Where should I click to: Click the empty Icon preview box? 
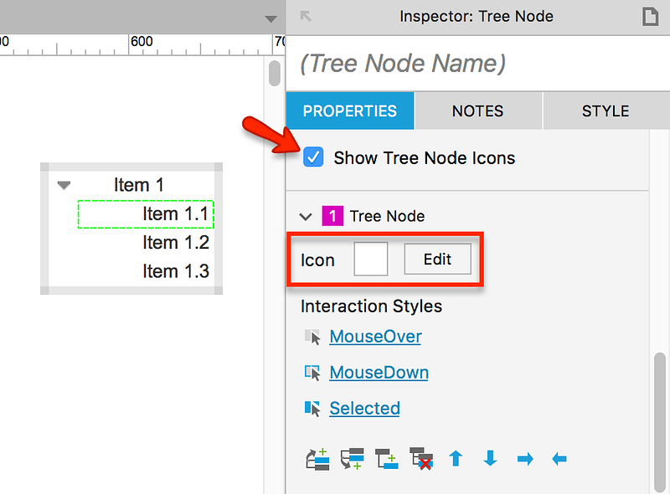click(371, 259)
